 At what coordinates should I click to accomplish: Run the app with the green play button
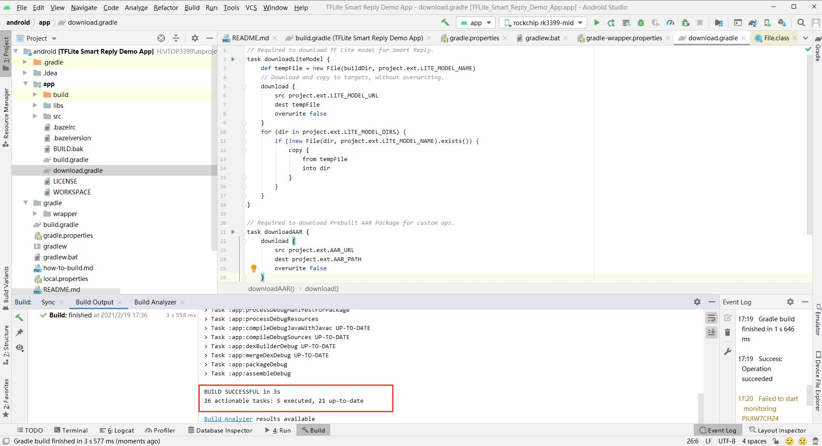[x=597, y=23]
